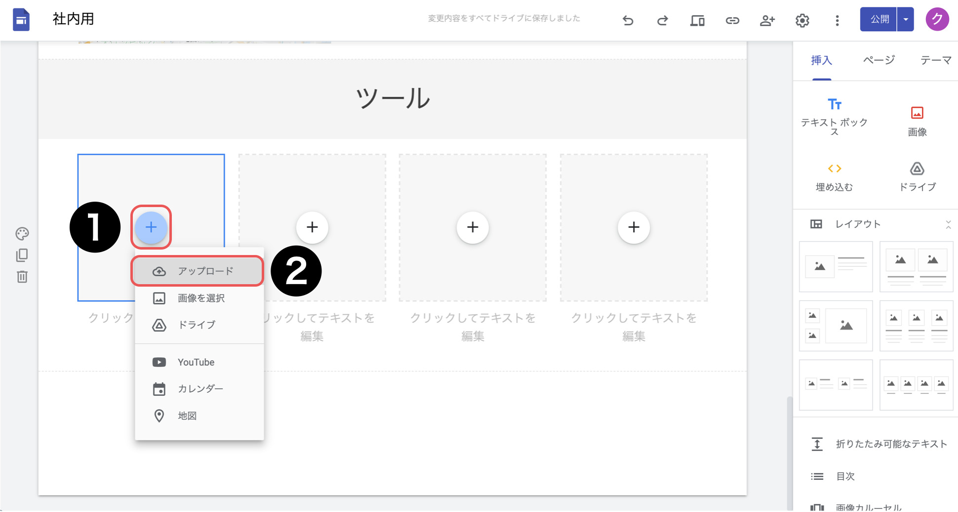This screenshot has height=512, width=958.
Task: Click the blue 公開 button
Action: (879, 19)
